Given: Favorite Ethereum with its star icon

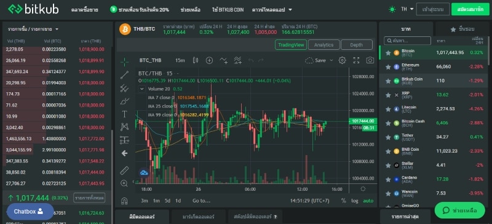Looking at the screenshot, I should click(388, 66).
